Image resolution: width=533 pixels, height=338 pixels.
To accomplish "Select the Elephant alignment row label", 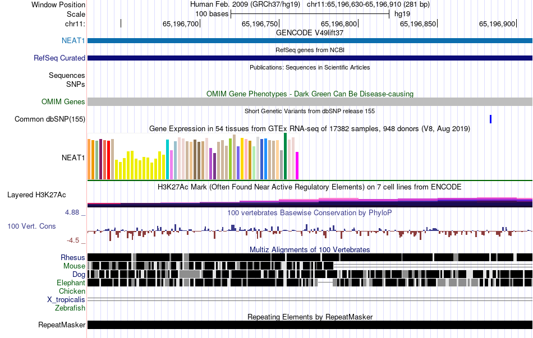I will tap(71, 283).
